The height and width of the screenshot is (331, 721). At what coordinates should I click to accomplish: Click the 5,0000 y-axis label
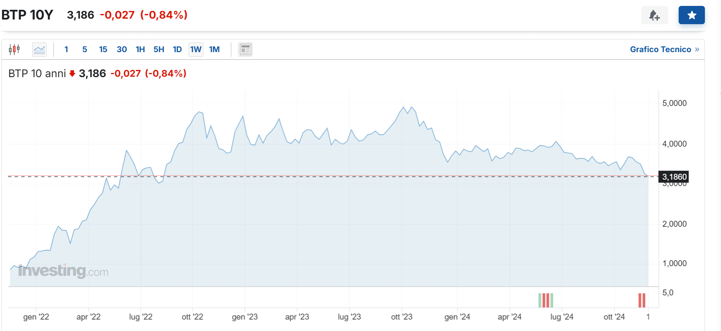674,103
